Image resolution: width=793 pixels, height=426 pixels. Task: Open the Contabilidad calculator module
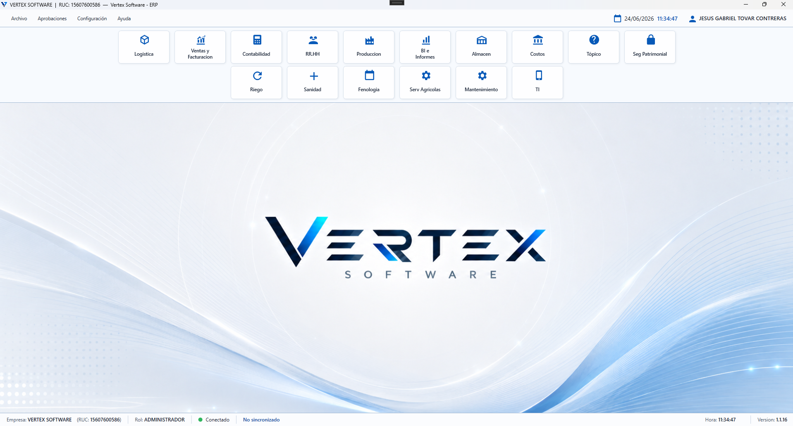(x=256, y=47)
